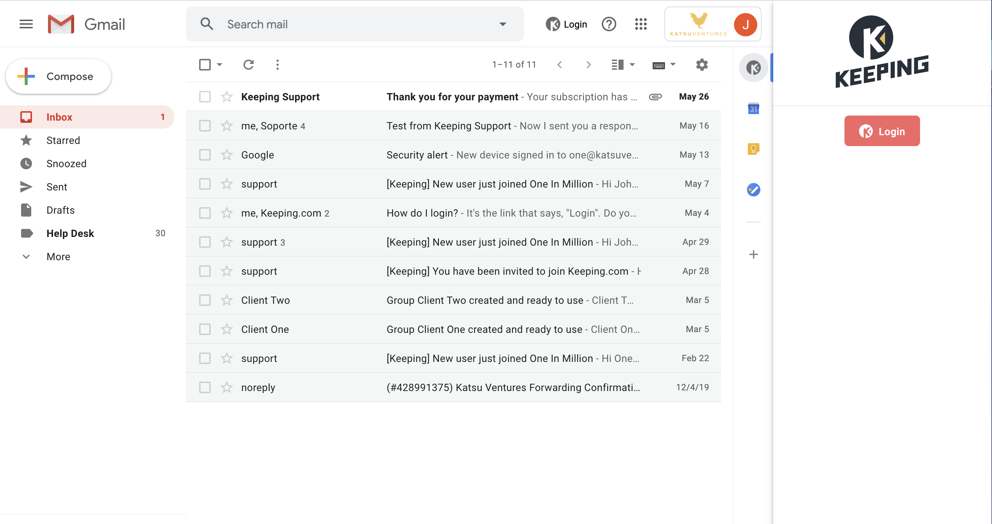Open the Sent folder
The image size is (992, 524).
[87, 187]
